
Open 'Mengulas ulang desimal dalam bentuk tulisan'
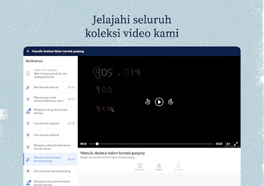(x=50, y=147)
